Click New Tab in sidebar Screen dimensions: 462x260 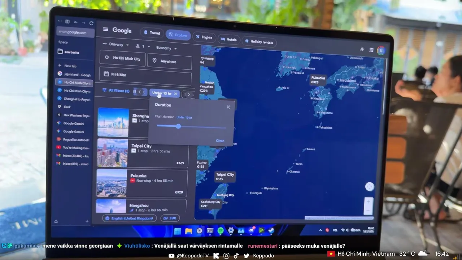(x=68, y=66)
